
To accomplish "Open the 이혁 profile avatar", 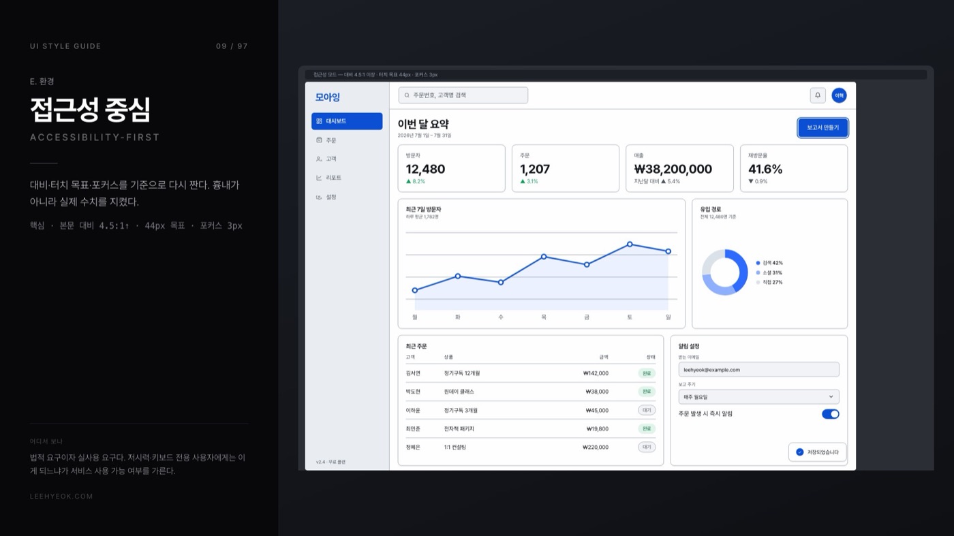I will point(839,95).
